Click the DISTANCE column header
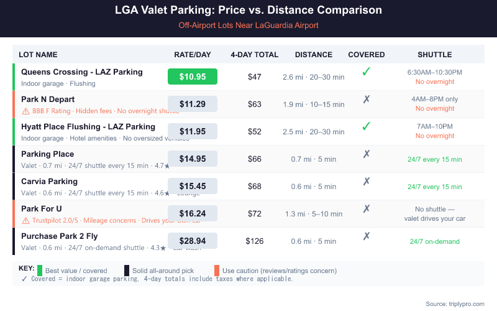497x311 pixels. tap(313, 54)
